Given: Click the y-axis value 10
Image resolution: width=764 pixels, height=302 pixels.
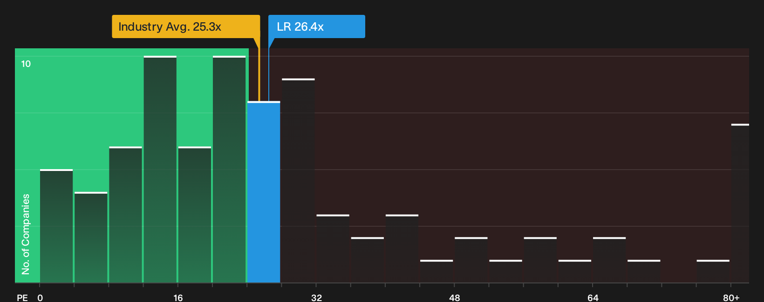Looking at the screenshot, I should (x=26, y=64).
